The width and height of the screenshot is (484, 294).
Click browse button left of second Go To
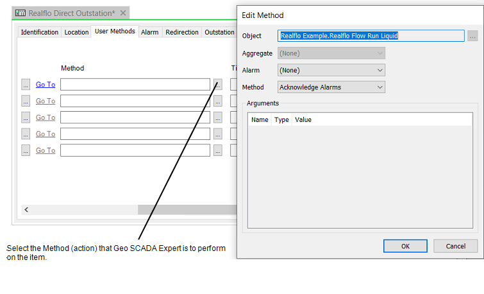[x=26, y=101]
